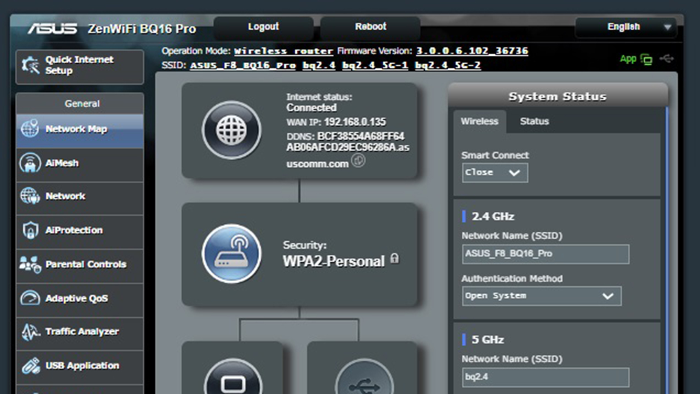Screen dimensions: 700x394
Task: Click the padlock icon next to WPA2-Personal
Action: pos(394,258)
